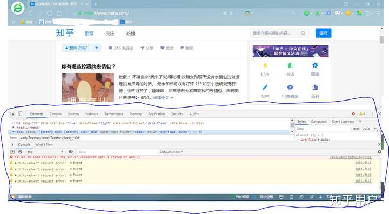Open the Zhihu bookstore icon

(x=290, y=65)
